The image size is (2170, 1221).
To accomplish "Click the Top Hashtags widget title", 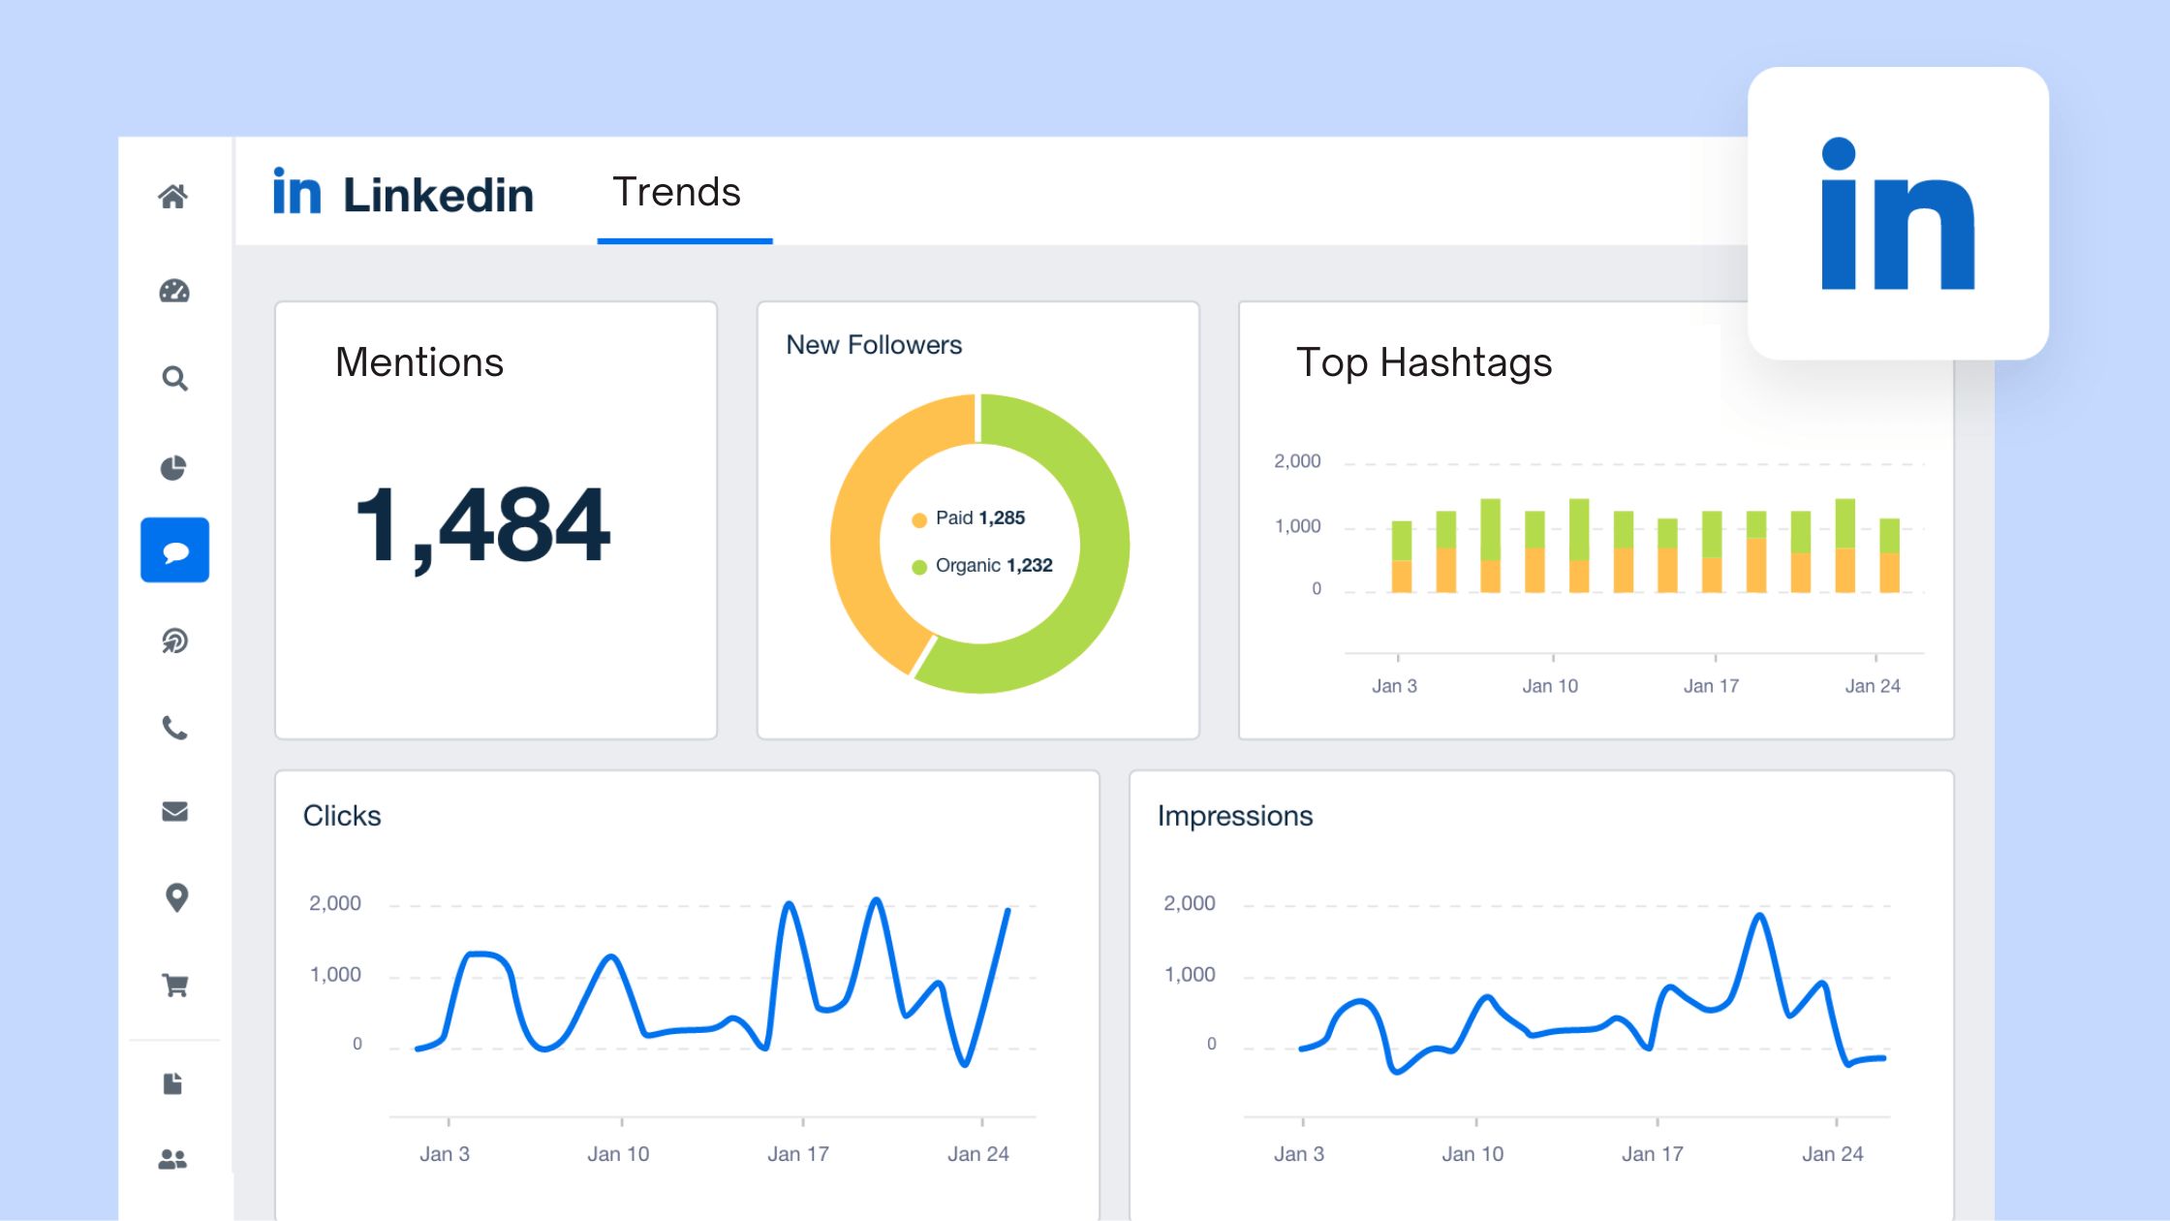I will pos(1424,362).
